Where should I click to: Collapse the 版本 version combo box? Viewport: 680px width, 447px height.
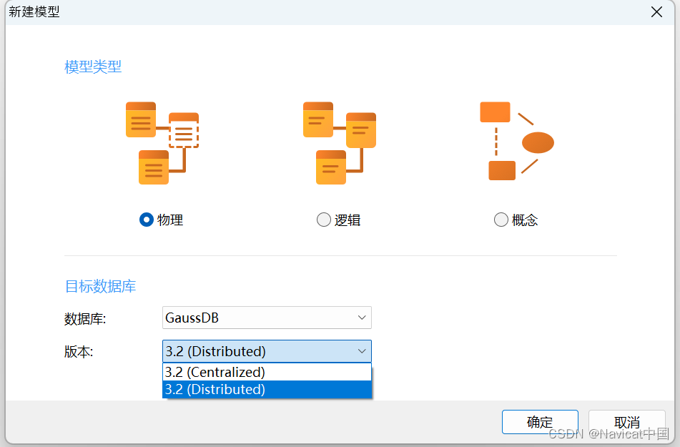click(267, 351)
